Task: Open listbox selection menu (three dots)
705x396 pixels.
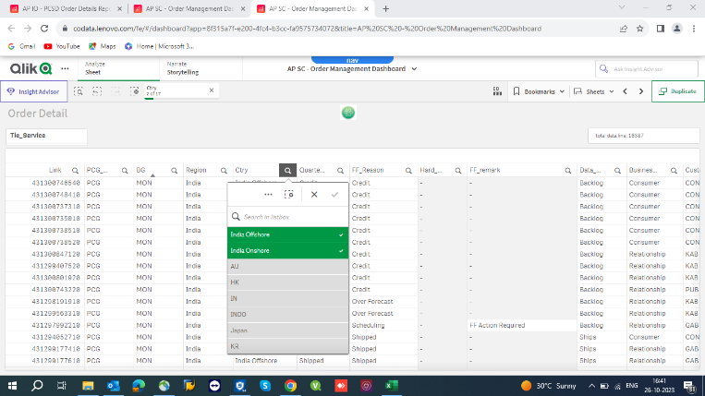Action: 268,195
